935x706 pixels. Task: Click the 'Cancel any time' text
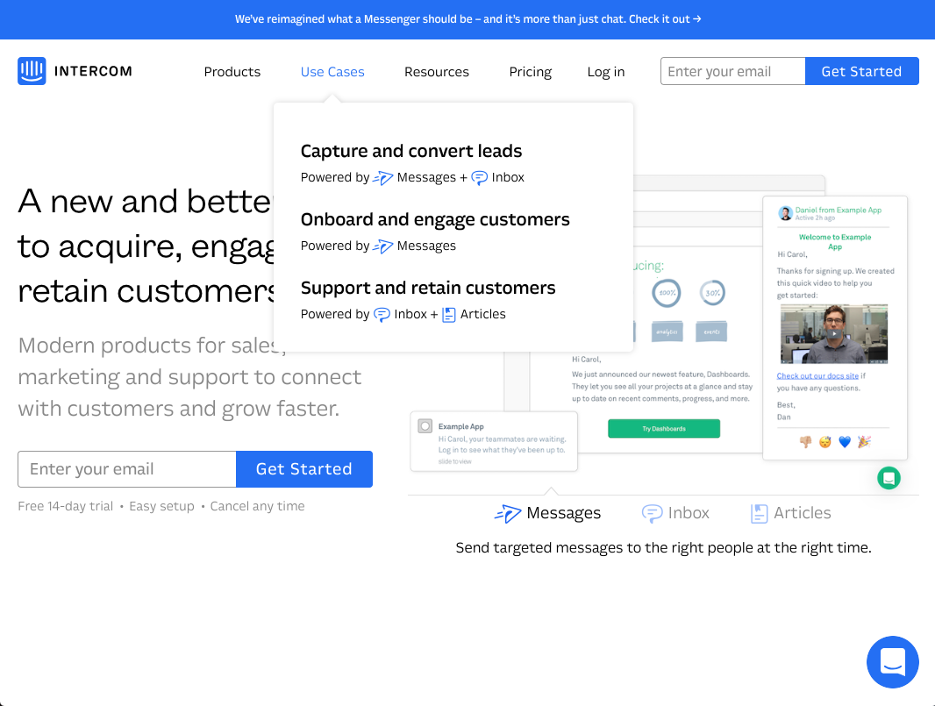[257, 506]
